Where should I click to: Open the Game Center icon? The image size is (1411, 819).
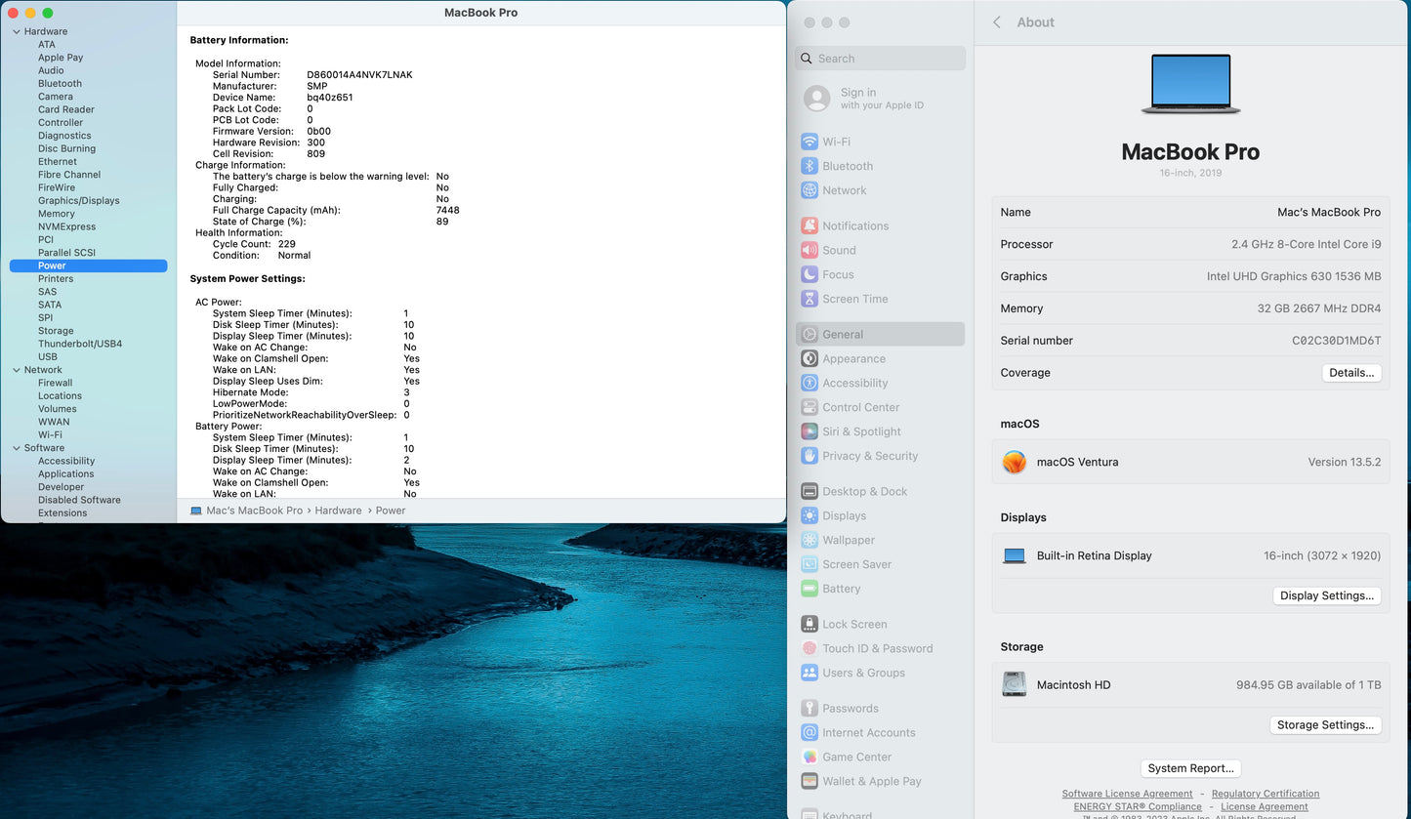[x=809, y=757]
